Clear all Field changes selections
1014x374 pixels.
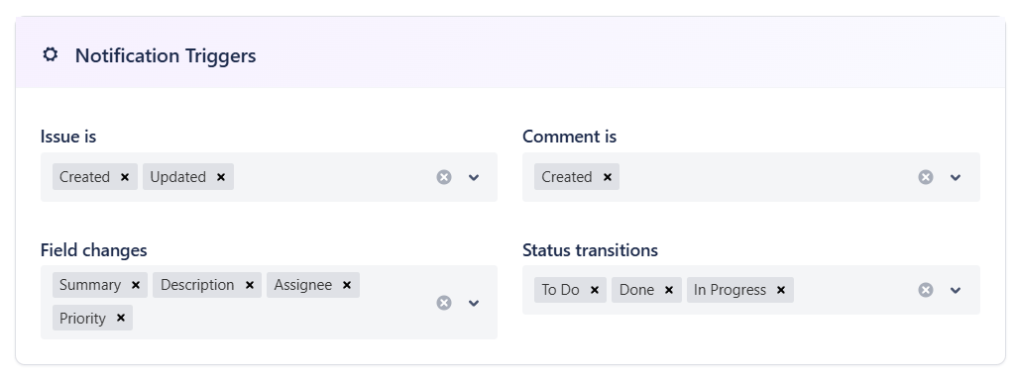tap(444, 303)
